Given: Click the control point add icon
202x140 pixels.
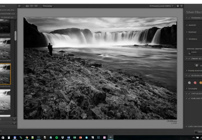Looking at the screenshot, I should 197,66.
